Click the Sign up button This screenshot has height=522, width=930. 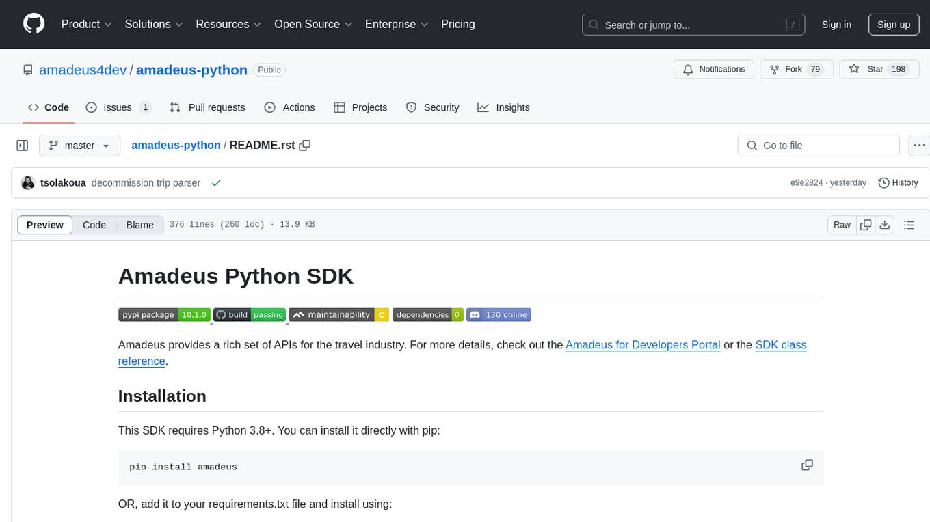coord(894,25)
